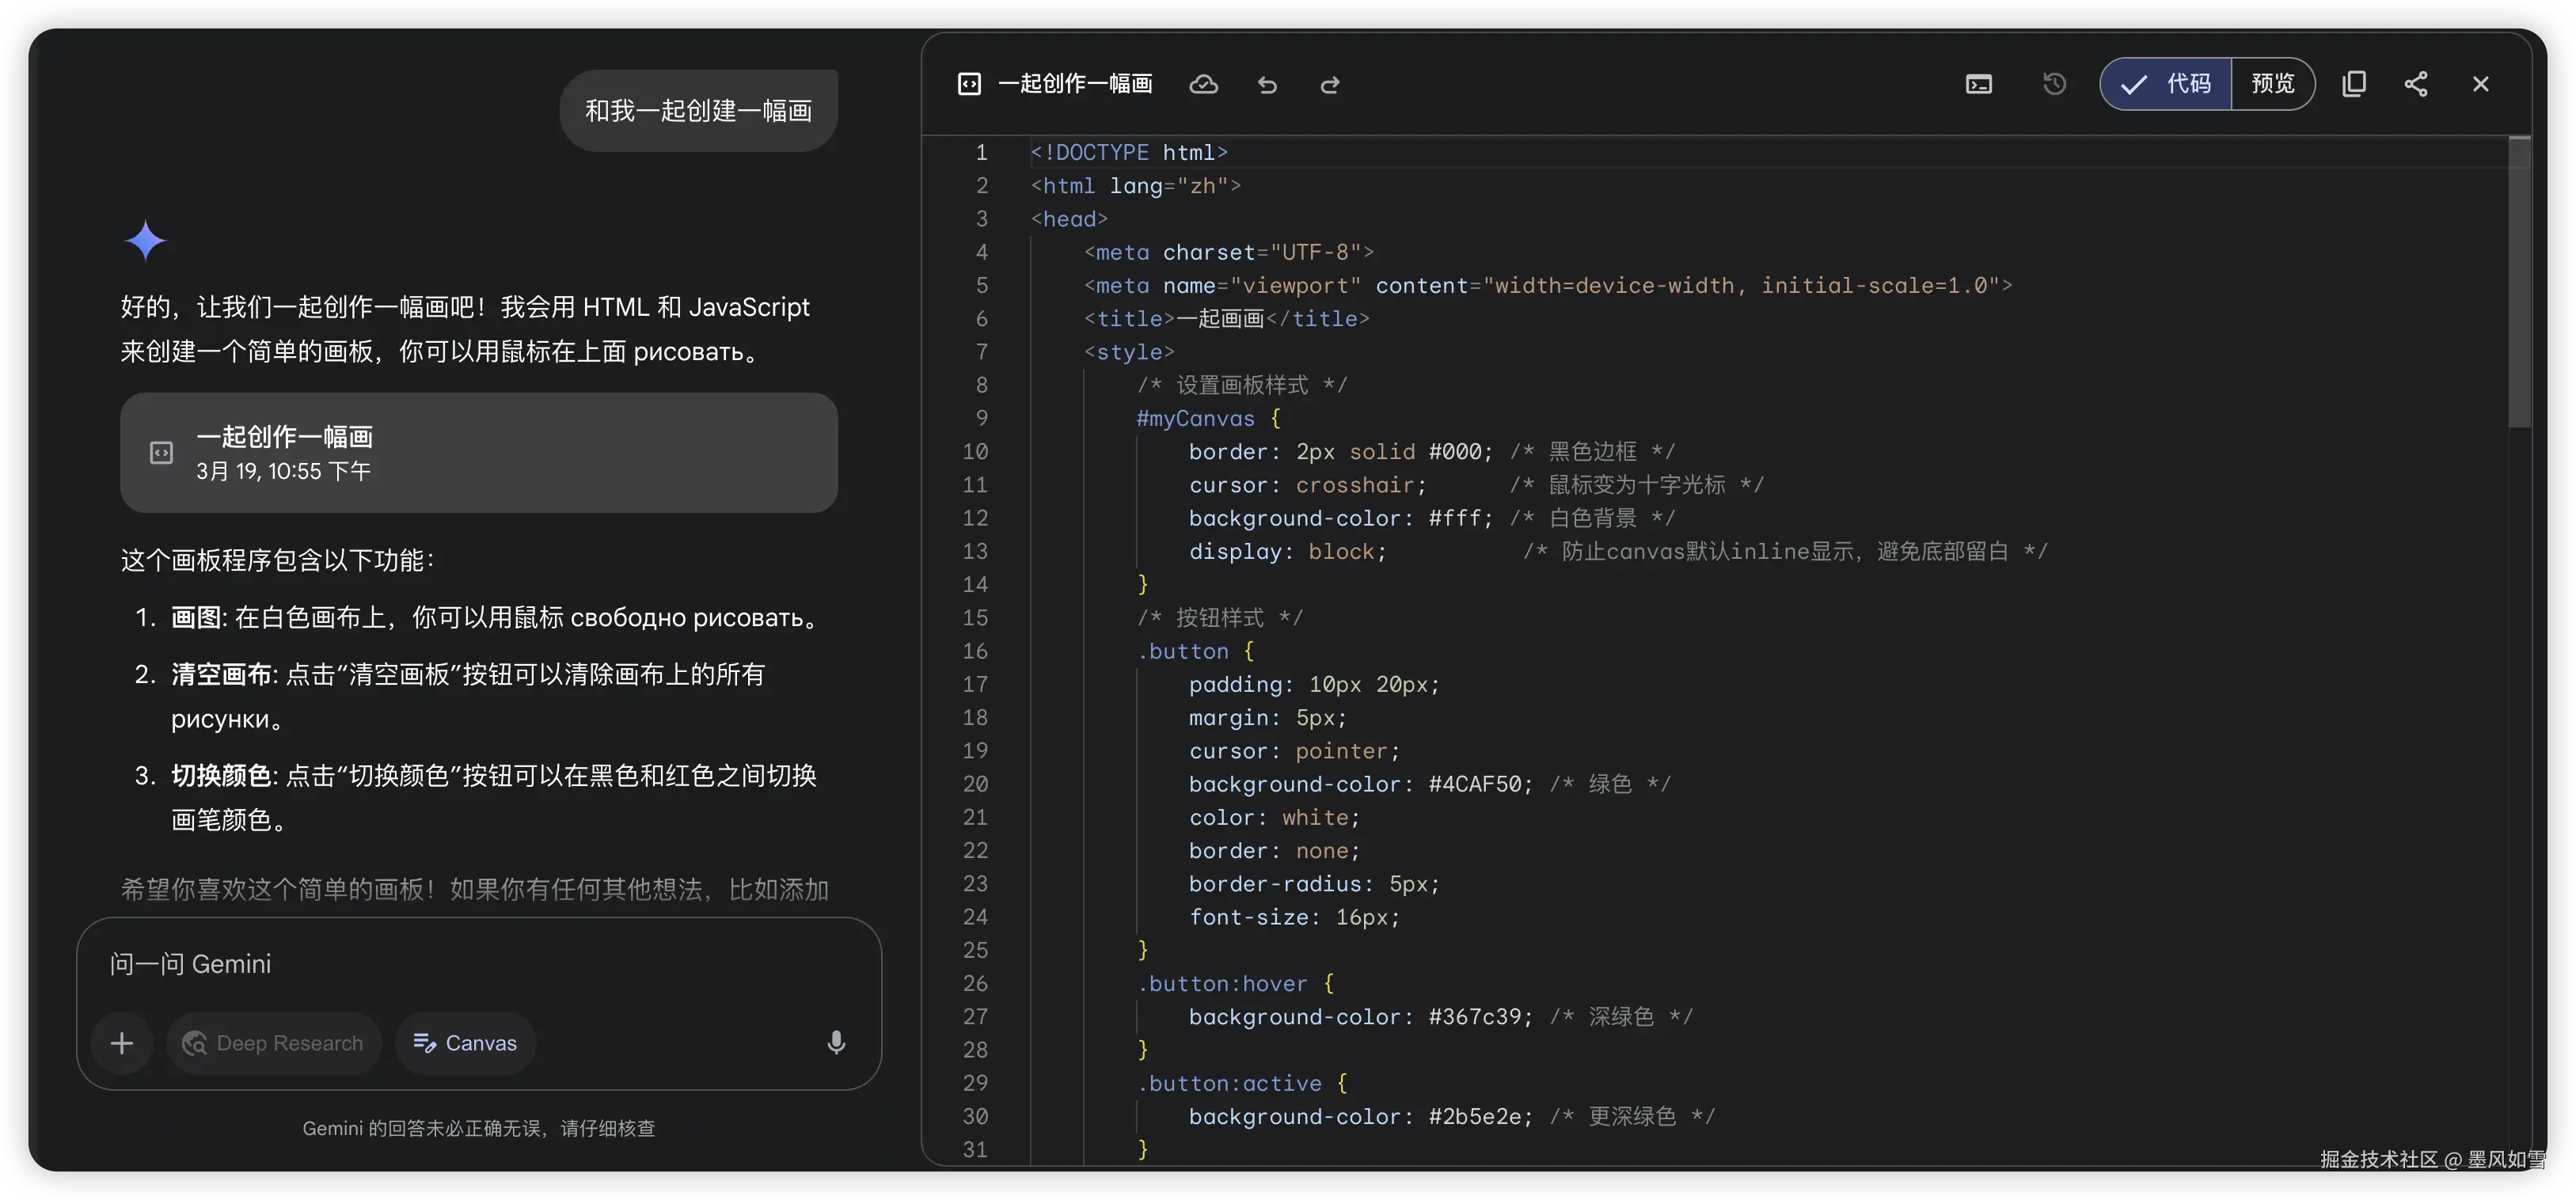
Task: Click the redo arrow in canvas toolbar
Action: pyautogui.click(x=1330, y=85)
